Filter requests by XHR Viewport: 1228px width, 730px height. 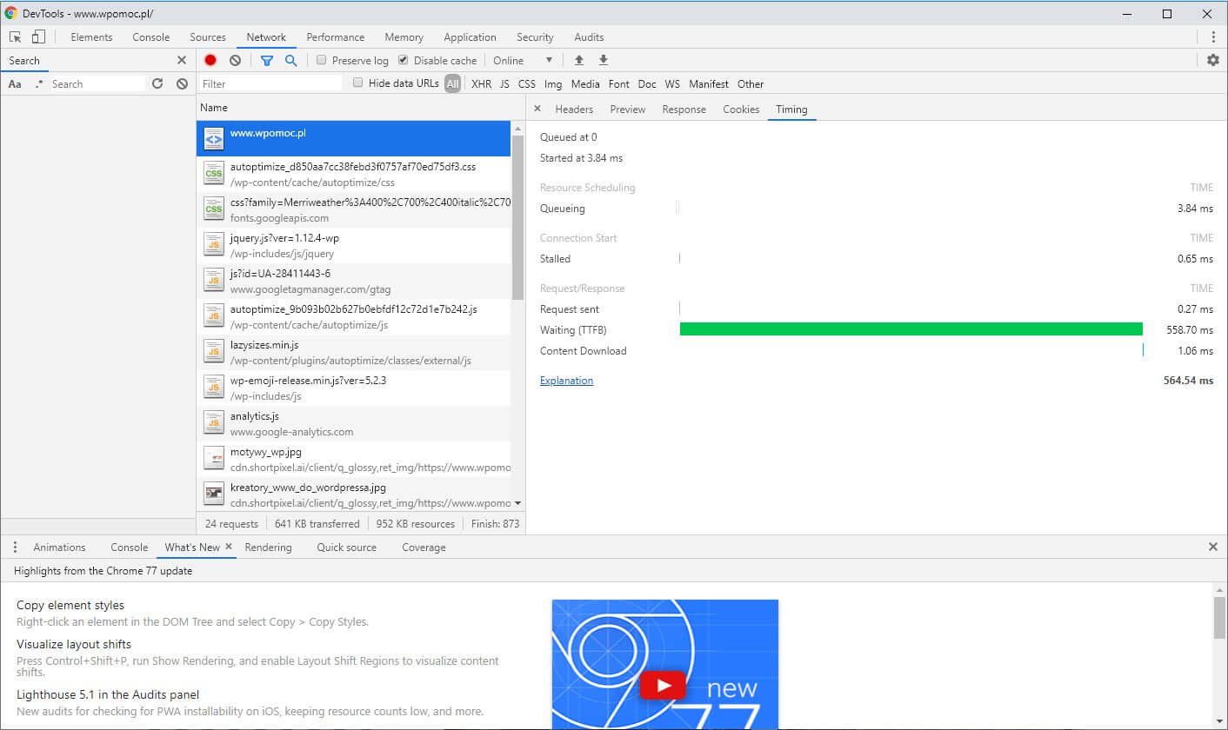481,84
